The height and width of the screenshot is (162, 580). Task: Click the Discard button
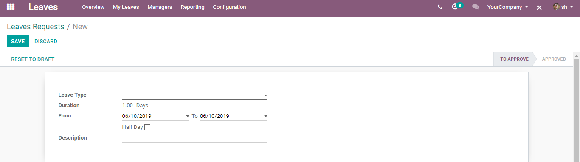[x=46, y=42]
